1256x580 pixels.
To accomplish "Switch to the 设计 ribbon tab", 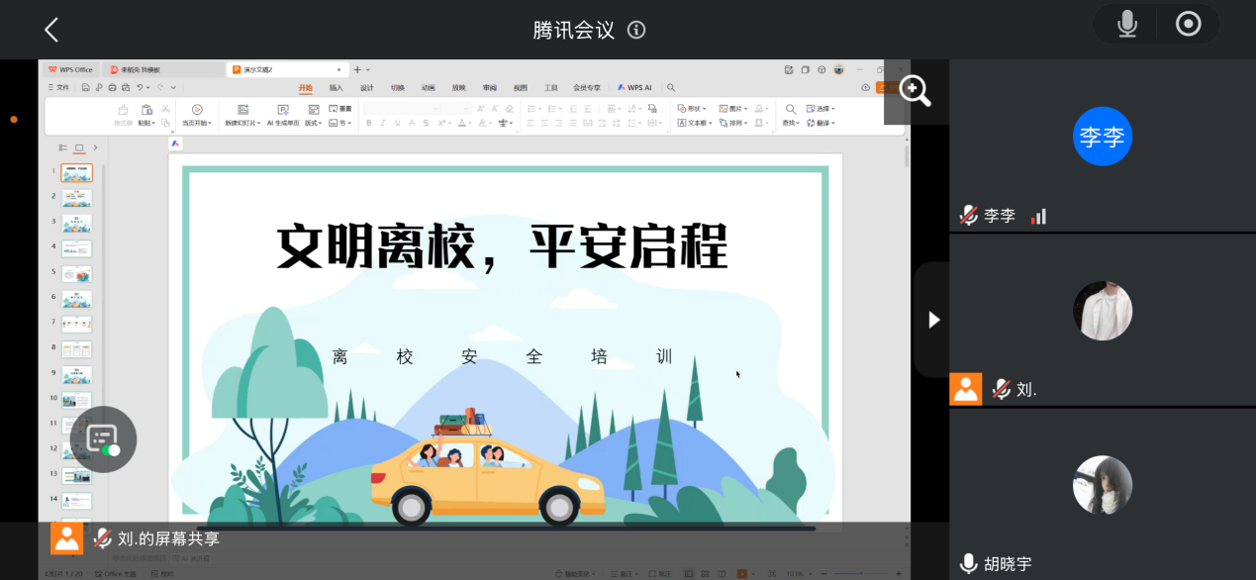I will click(366, 87).
